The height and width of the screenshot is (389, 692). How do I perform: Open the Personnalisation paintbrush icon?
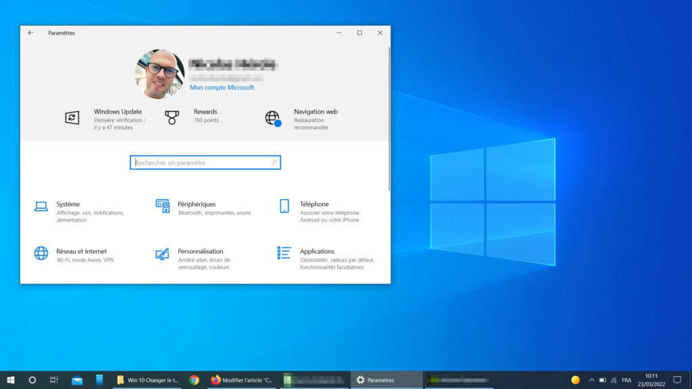click(162, 254)
